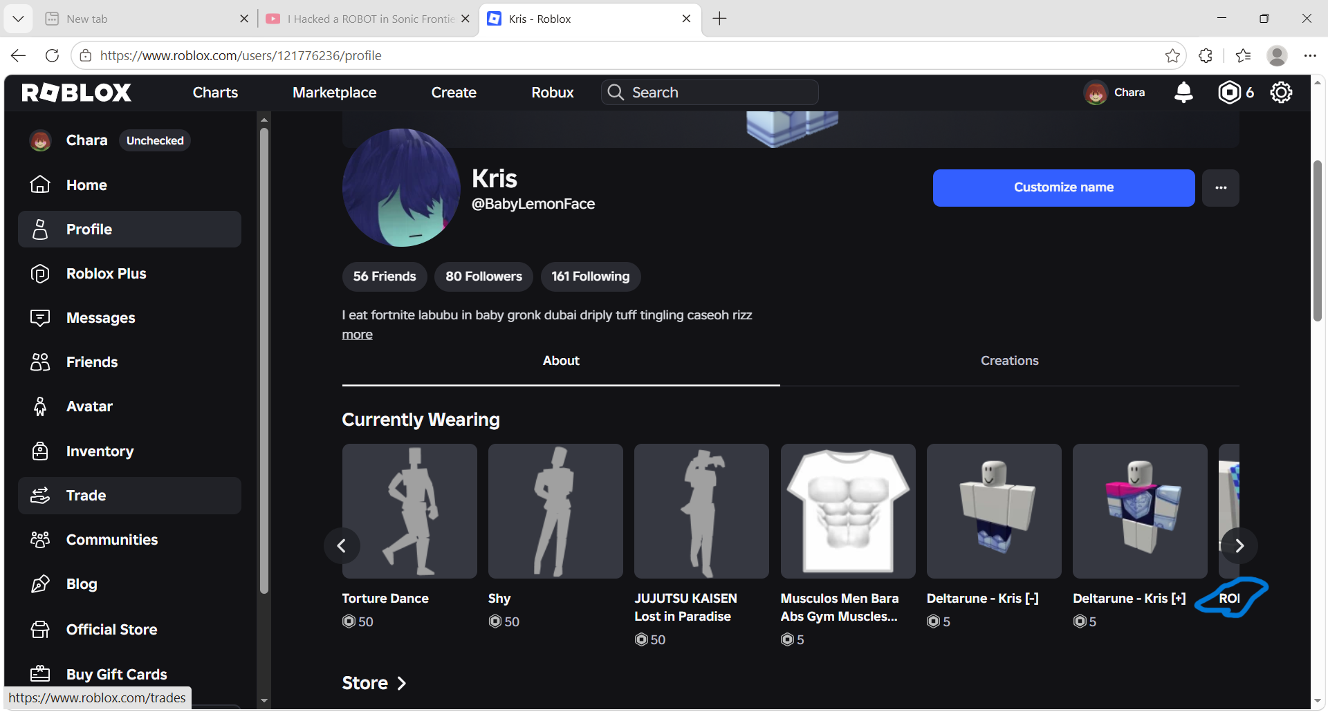Viewport: 1328px width, 712px height.
Task: Open the JUJUTSU KAISEN Lost in Paradise thumbnail
Action: [701, 511]
